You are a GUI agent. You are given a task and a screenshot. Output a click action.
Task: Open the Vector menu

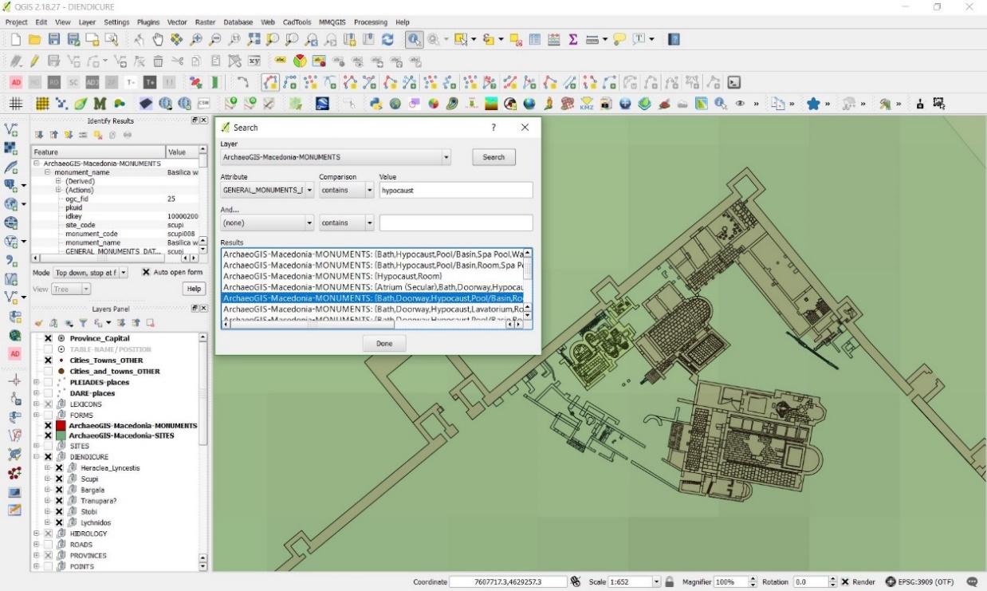[177, 22]
